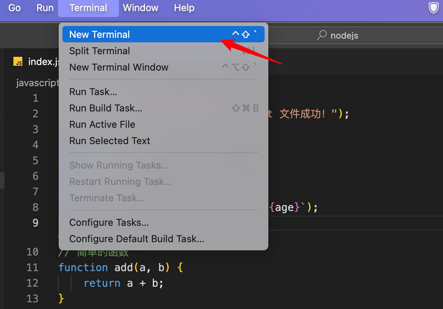Screen dimensions: 443x309
Task: Click the function keyword on line 11
Action: pos(83,267)
